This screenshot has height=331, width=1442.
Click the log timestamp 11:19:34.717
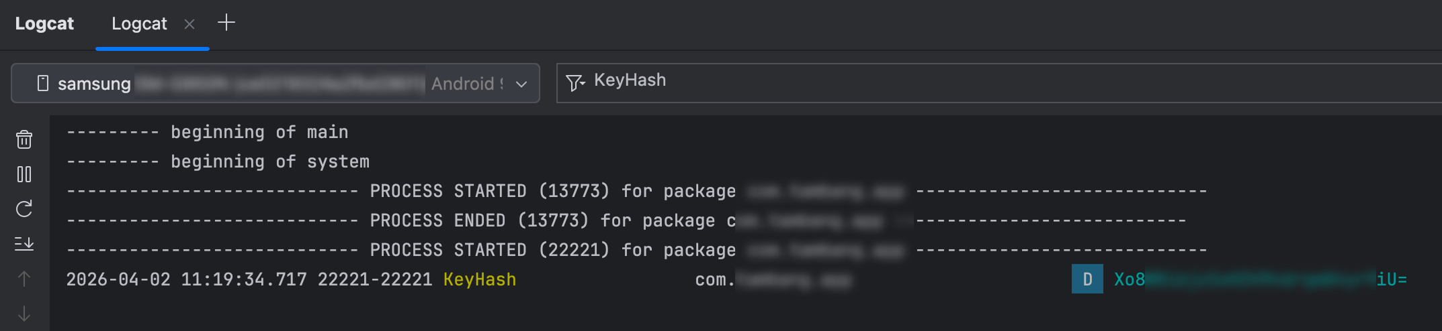coord(244,279)
